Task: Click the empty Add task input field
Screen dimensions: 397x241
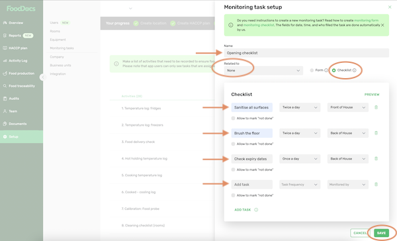Action: pyautogui.click(x=251, y=185)
